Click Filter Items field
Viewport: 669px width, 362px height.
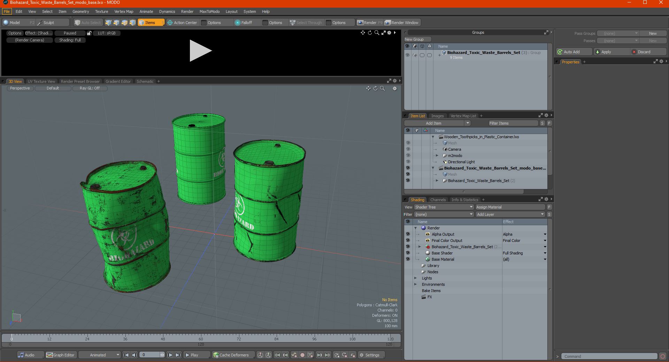pos(513,123)
